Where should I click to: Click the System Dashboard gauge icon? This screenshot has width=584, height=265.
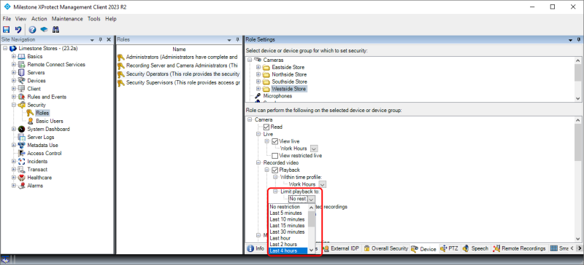22,130
